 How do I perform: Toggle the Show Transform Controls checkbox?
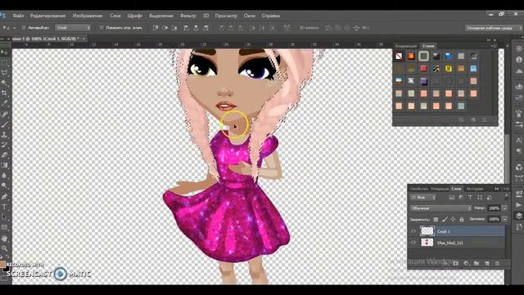102,28
